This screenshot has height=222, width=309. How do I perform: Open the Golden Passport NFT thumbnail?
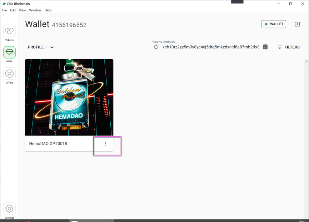click(x=69, y=97)
